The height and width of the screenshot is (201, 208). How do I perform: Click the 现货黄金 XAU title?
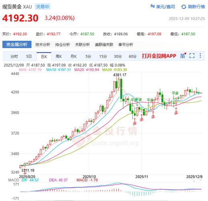coord(17,7)
